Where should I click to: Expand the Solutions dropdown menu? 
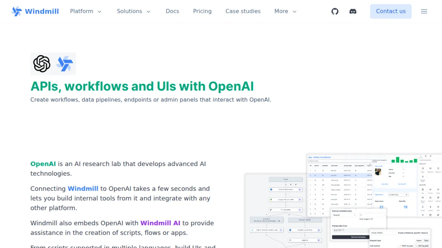[134, 11]
